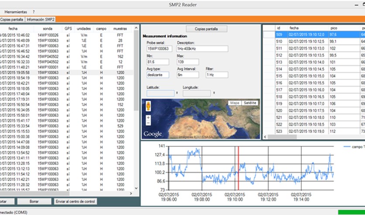Switch the map to Satélite view
Image resolution: width=365 pixels, height=215 pixels.
[250, 103]
